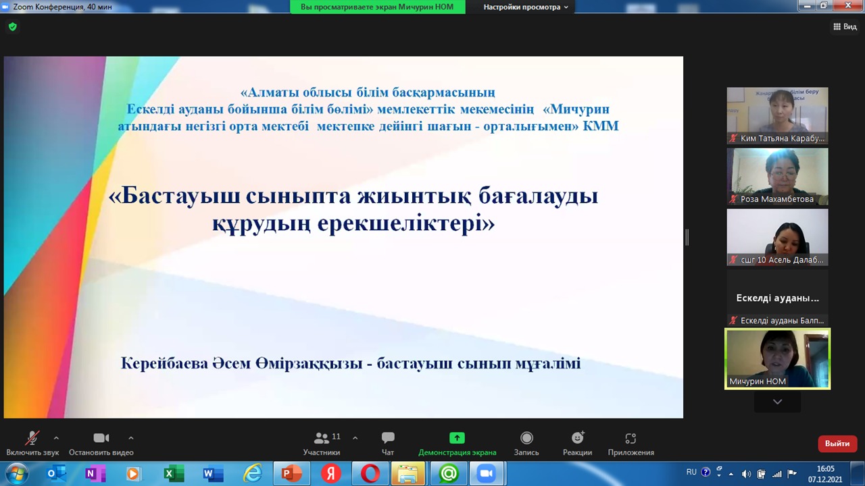Leave meeting with Выйти button
Screen dimensions: 865x486
click(837, 443)
